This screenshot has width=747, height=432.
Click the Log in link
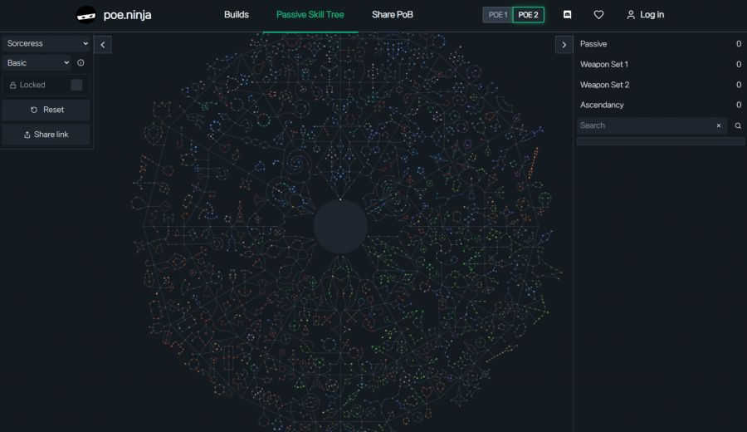[652, 15]
